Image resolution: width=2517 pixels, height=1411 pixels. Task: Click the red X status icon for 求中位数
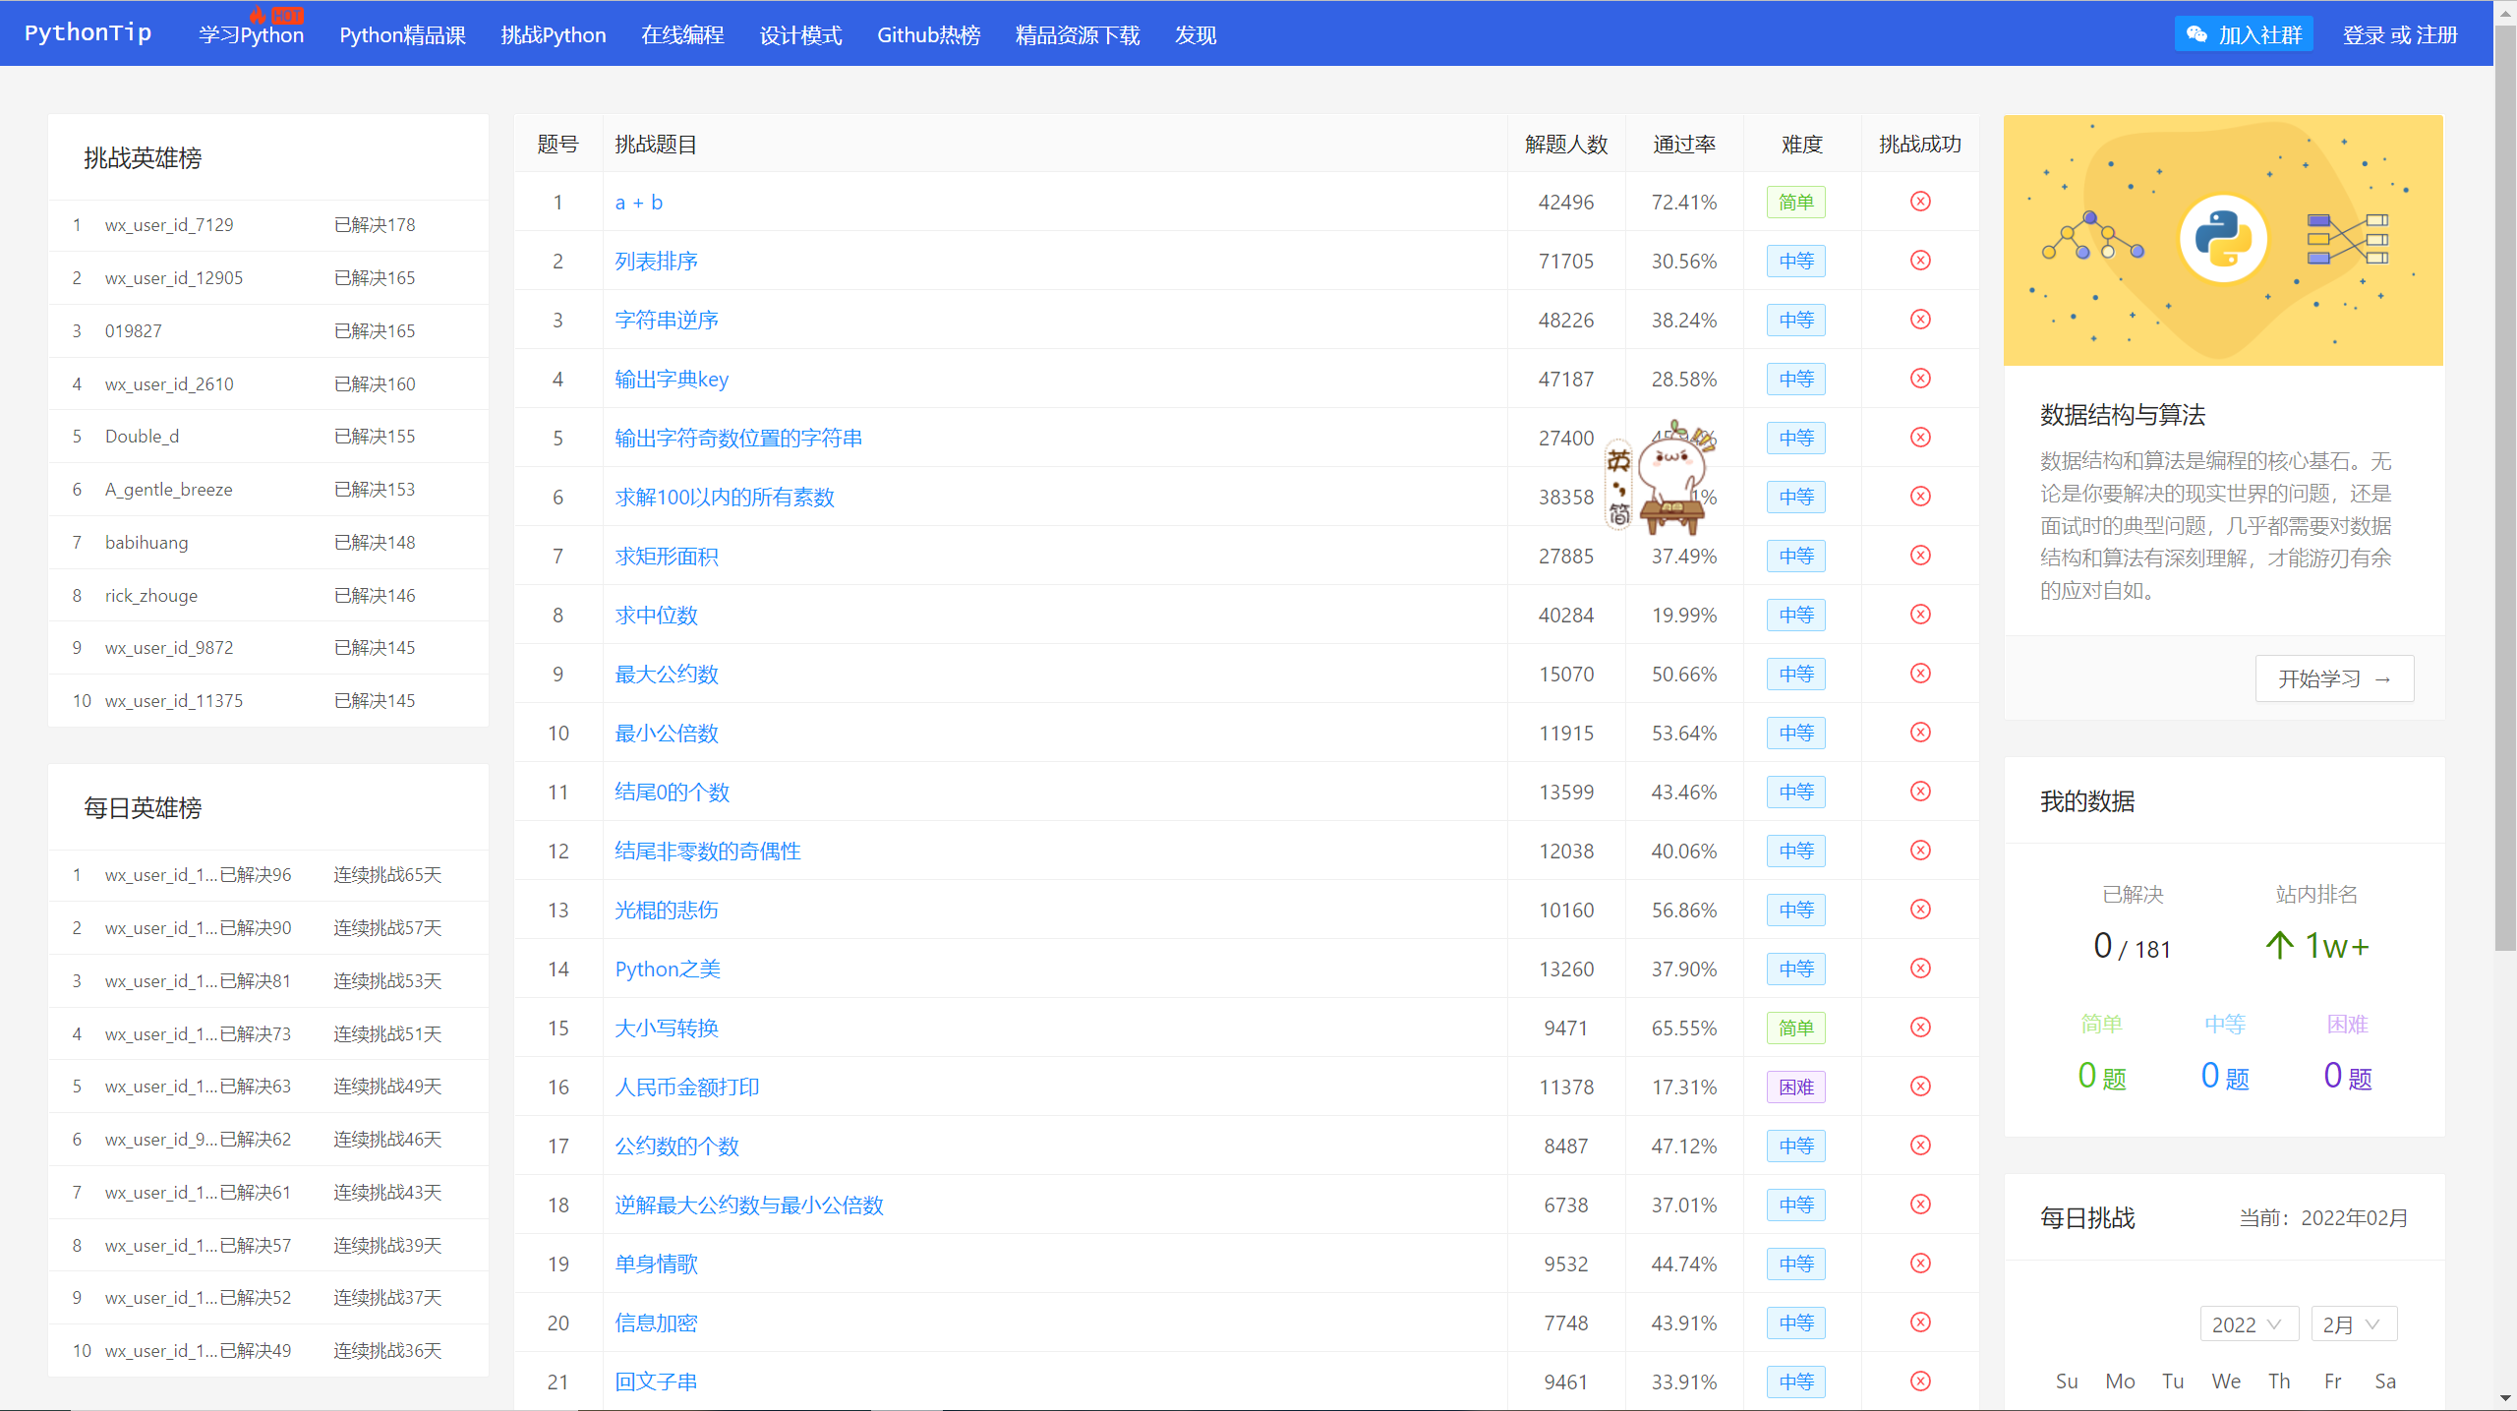pyautogui.click(x=1920, y=615)
